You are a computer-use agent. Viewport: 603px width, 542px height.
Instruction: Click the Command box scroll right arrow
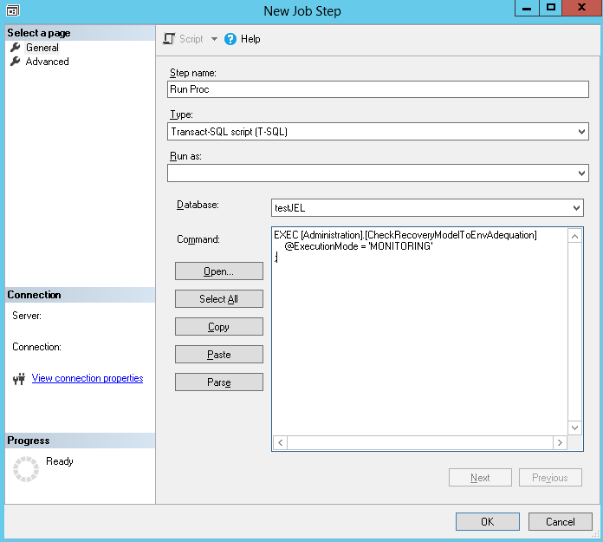[560, 442]
